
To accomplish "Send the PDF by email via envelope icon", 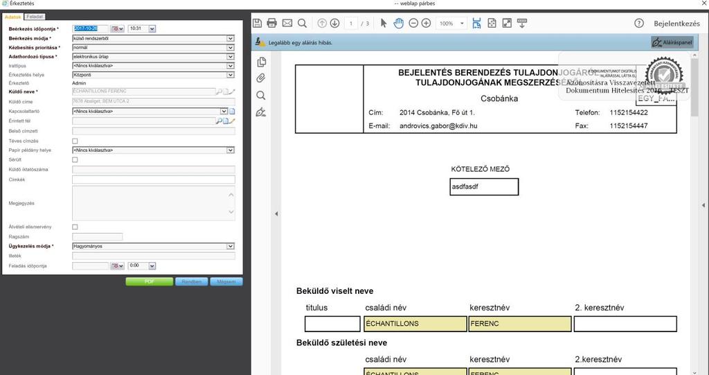I will click(287, 23).
